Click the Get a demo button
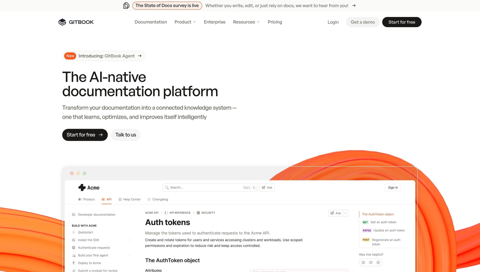480x272 pixels. (x=363, y=22)
